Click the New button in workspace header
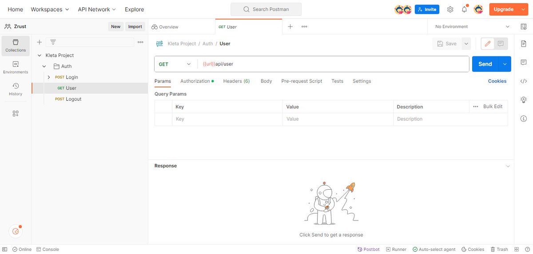The image size is (533, 254). (x=115, y=27)
